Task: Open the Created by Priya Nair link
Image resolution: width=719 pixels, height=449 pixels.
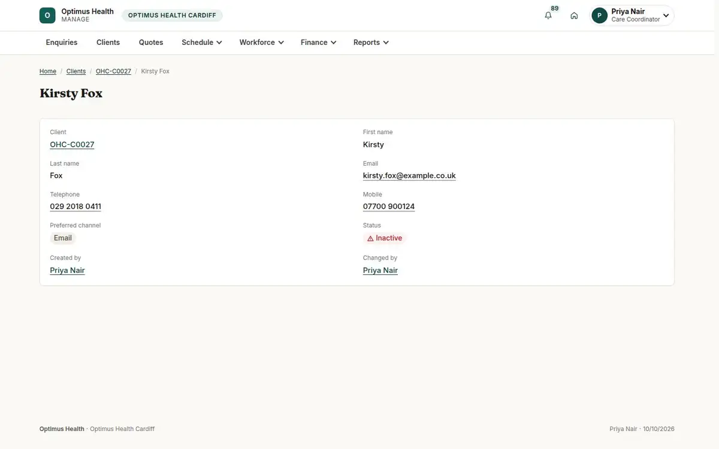Action: (x=67, y=271)
